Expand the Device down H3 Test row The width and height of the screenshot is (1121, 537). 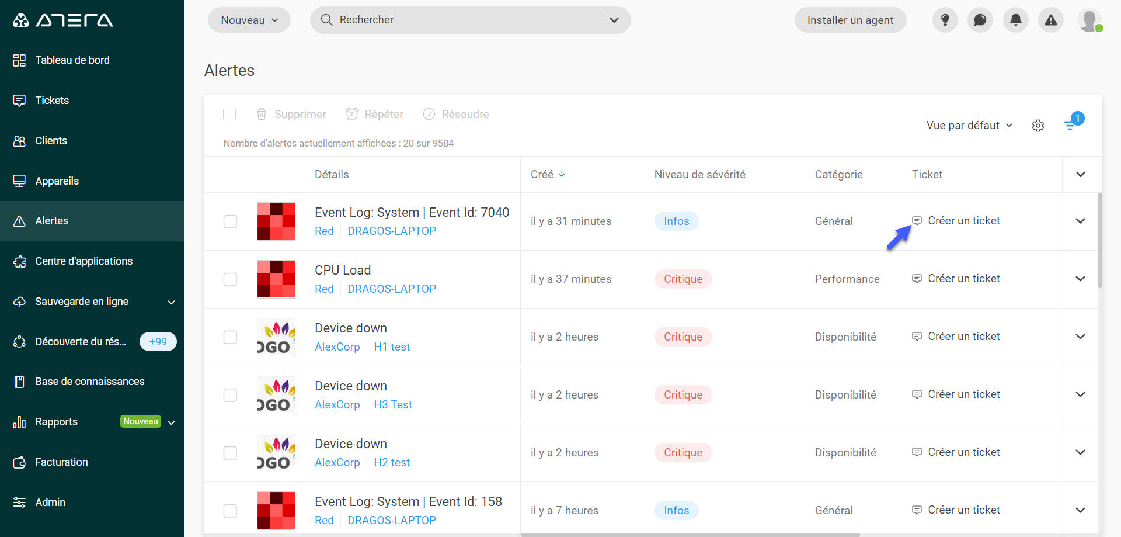point(1080,394)
